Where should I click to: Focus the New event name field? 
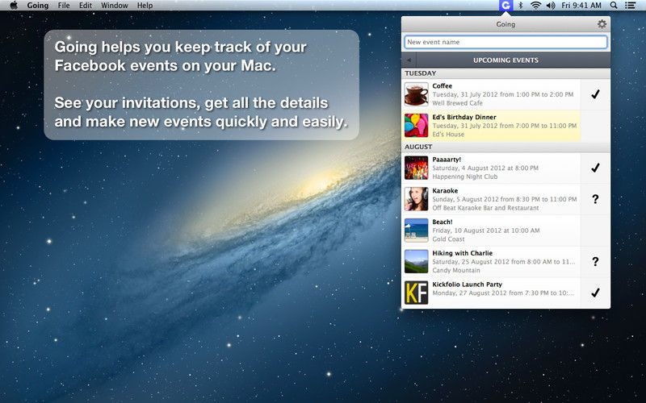(506, 42)
